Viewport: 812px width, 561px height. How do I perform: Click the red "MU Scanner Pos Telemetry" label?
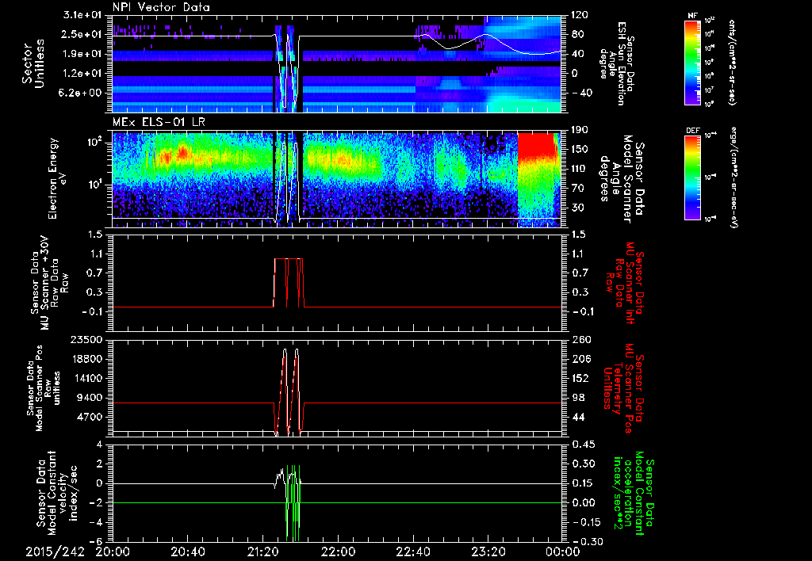[x=622, y=388]
